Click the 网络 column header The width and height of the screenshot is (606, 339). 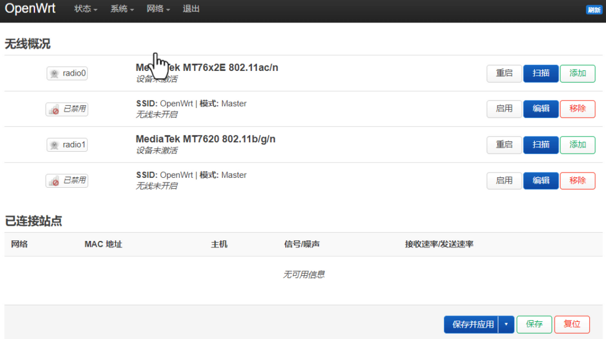pos(20,244)
